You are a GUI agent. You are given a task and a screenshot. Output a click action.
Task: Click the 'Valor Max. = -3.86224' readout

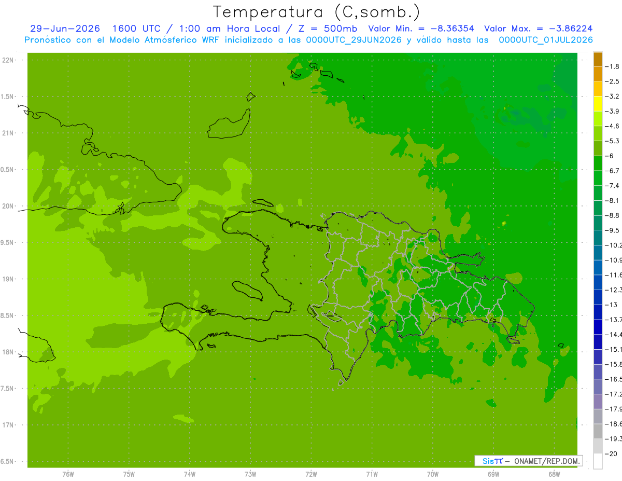coord(538,29)
